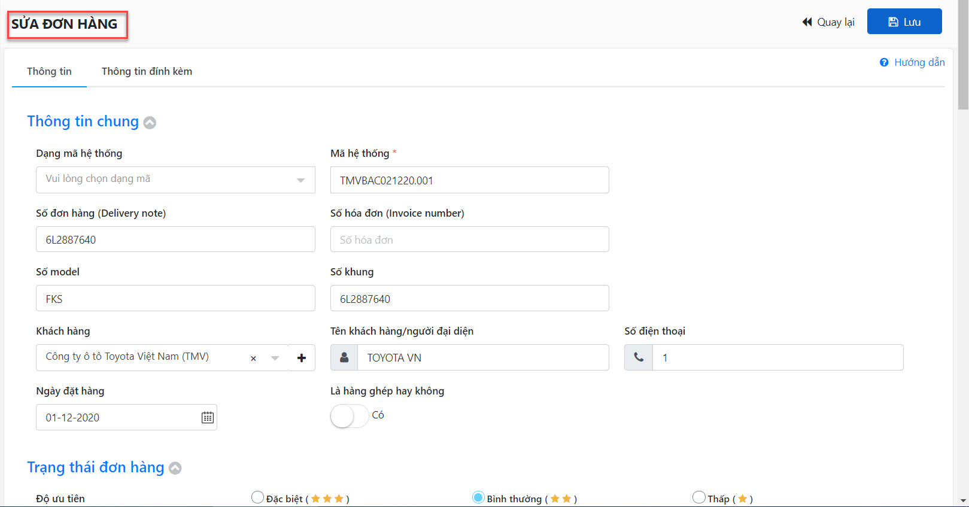Click the Lưu save button
The height and width of the screenshot is (507, 969).
click(904, 22)
